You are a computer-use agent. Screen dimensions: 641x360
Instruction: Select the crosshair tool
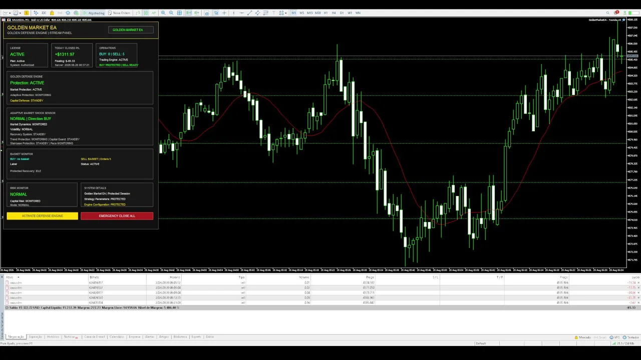pyautogui.click(x=224, y=13)
